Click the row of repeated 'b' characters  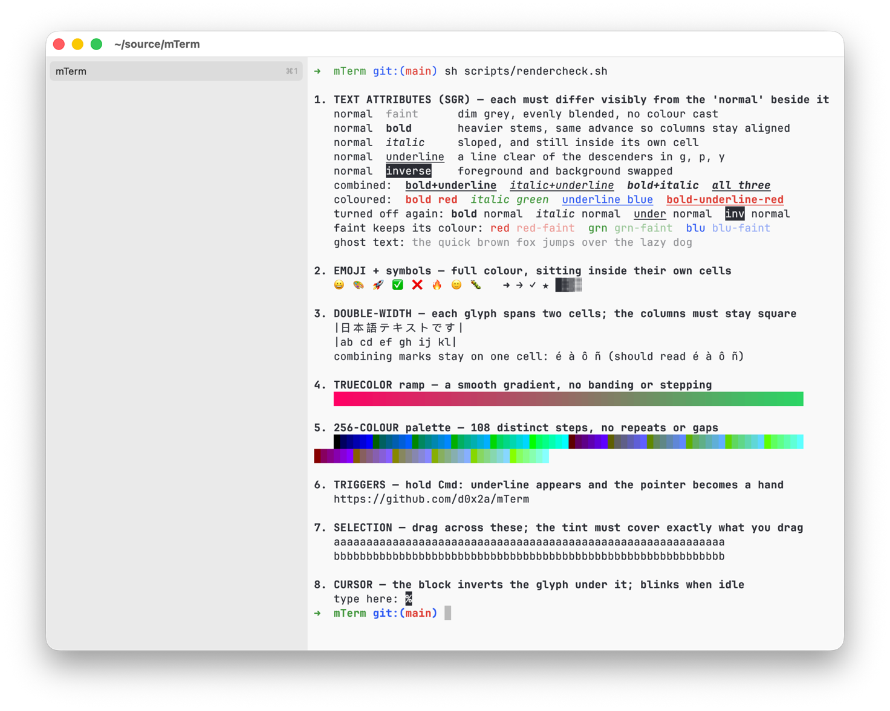[x=529, y=556]
